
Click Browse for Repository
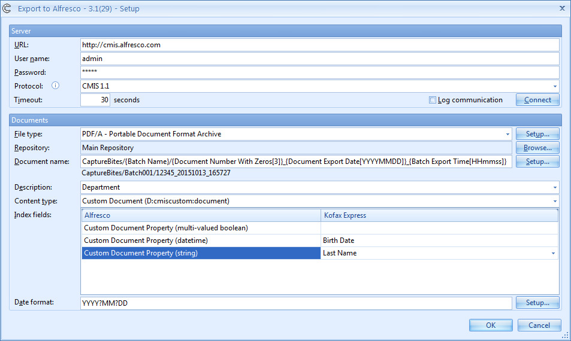tap(537, 148)
